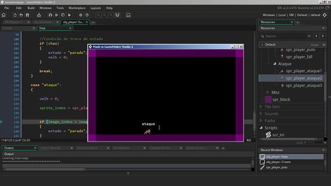The width and height of the screenshot is (331, 186).
Task: Open obj_player: Step recent window
Action: (x=291, y=157)
